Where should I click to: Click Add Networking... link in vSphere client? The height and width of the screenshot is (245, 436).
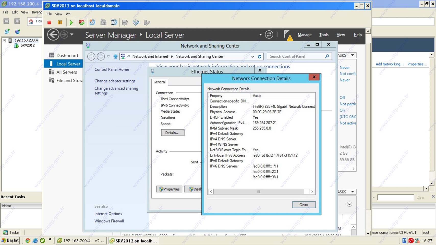point(390,64)
